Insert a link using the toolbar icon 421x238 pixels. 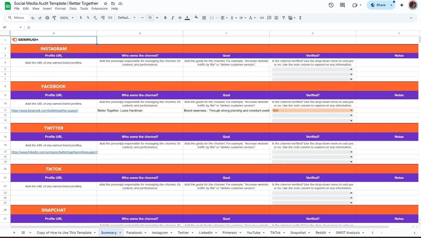(262, 18)
